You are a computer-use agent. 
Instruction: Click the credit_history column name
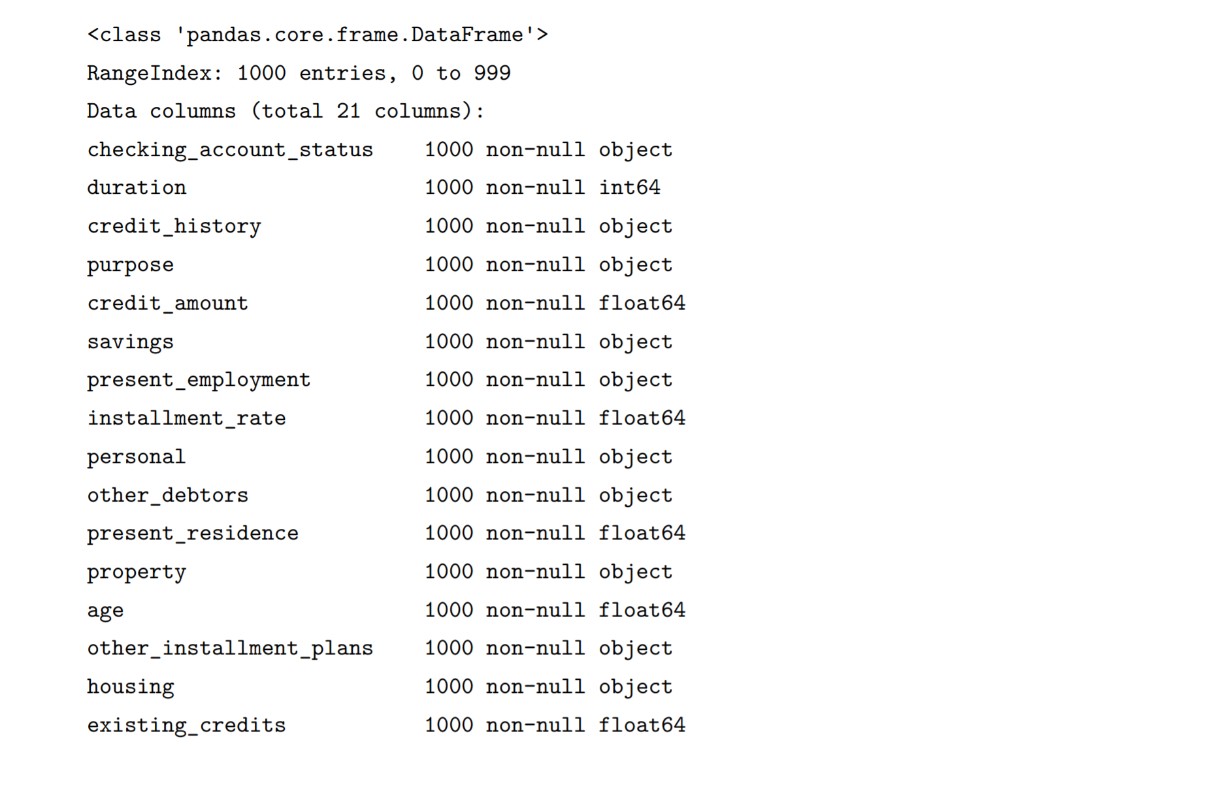point(174,227)
